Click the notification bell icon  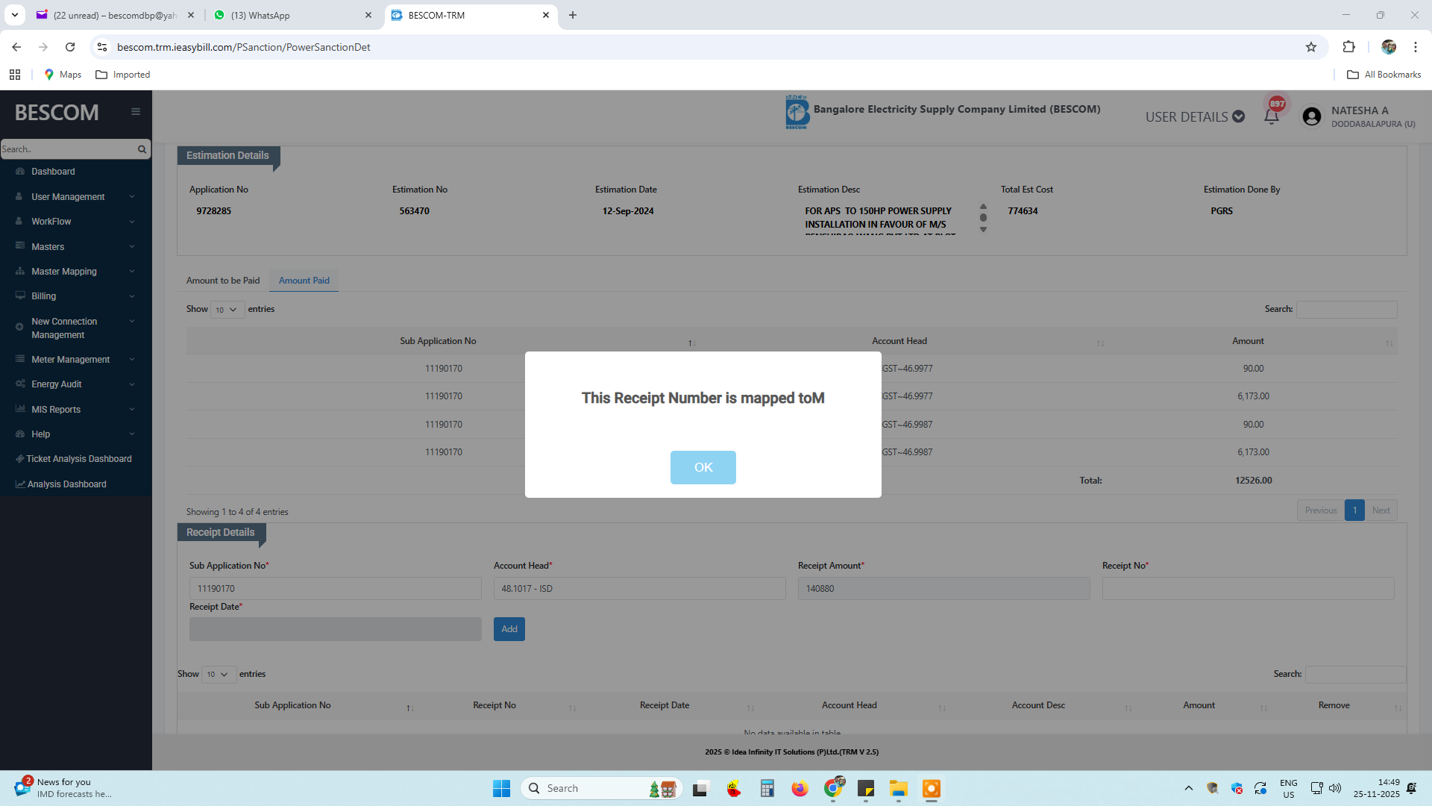(x=1272, y=116)
